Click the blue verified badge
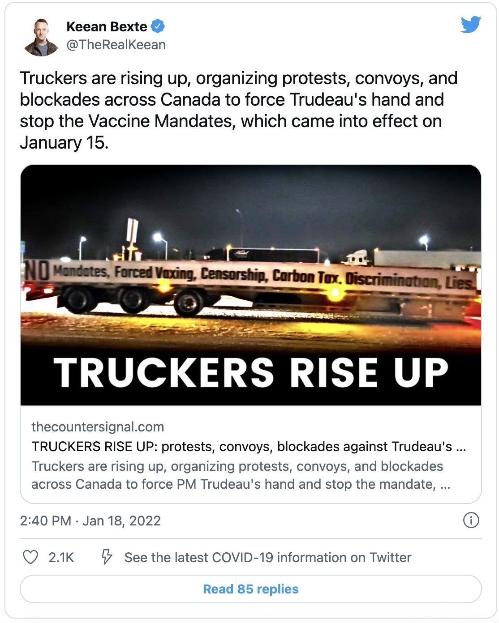The image size is (499, 623). coord(158,26)
